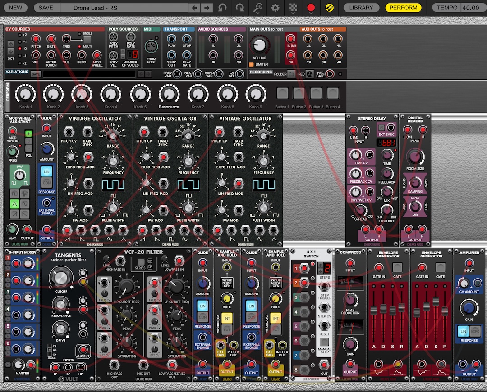Screen dimensions: 487x392
Task: Increase the Number of Voices stepper
Action: [x=123, y=51]
